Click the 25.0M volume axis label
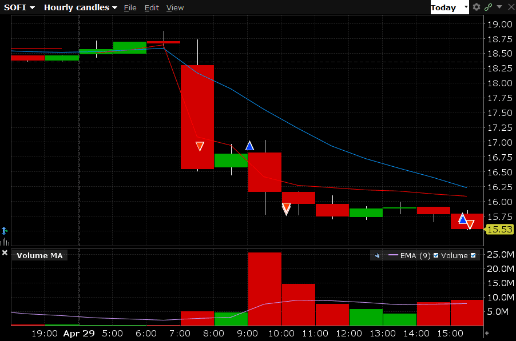 tap(500, 255)
